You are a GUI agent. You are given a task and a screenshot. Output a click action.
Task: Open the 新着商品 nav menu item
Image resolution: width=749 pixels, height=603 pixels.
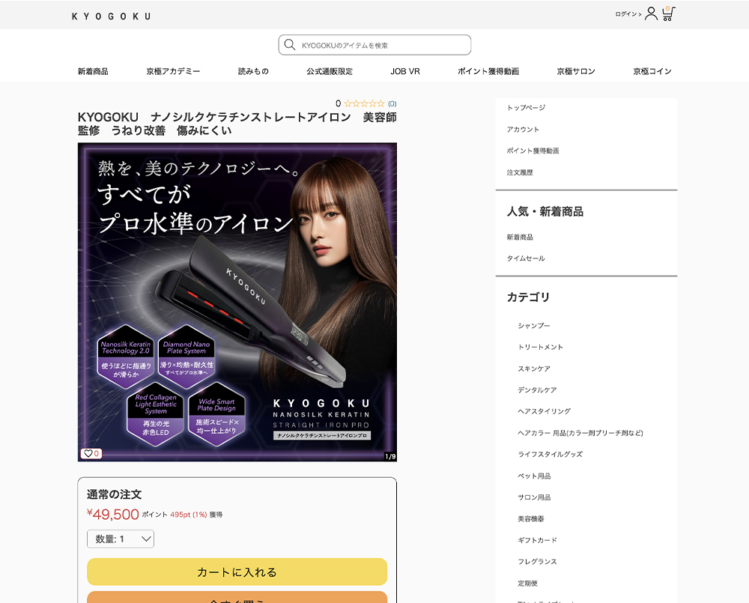tap(93, 71)
